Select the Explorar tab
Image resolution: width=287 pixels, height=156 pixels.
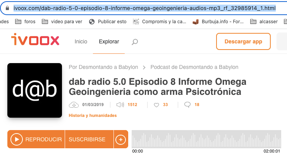click(109, 42)
